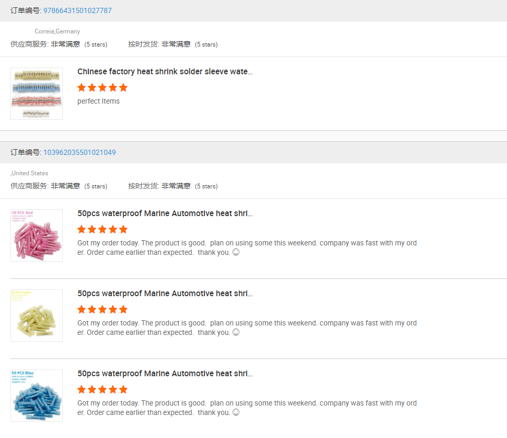Click the smiley emoji in the red connectors review

(236, 252)
